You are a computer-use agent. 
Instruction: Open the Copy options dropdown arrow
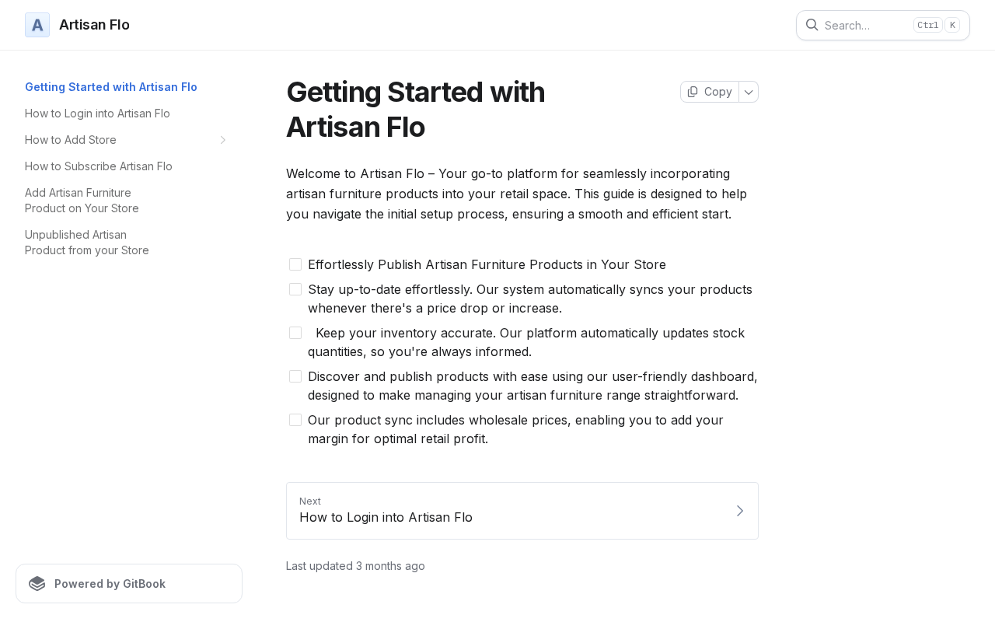pyautogui.click(x=749, y=92)
